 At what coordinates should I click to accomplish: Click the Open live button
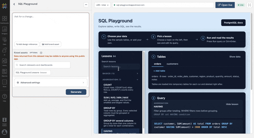click(x=225, y=5)
